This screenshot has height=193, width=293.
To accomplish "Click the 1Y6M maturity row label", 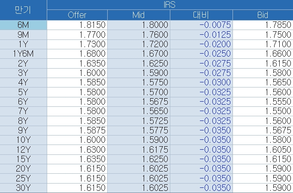I will pos(23,54).
